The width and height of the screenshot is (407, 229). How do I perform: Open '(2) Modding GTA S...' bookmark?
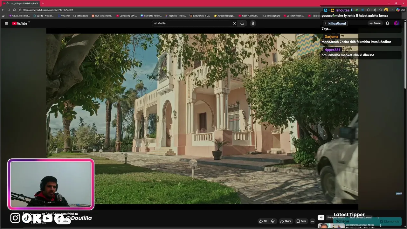(127, 16)
